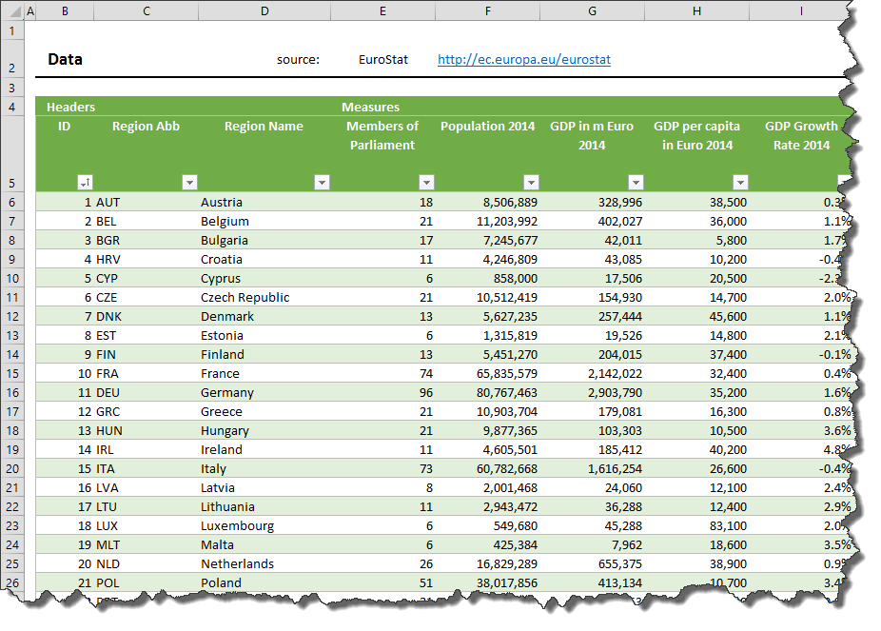
Task: Click the 'Region Name' column heading
Action: pos(264,127)
